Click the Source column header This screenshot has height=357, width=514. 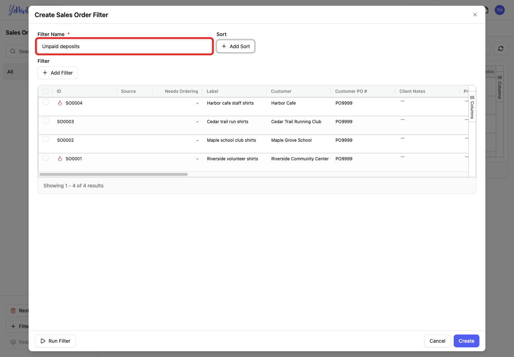pos(128,91)
